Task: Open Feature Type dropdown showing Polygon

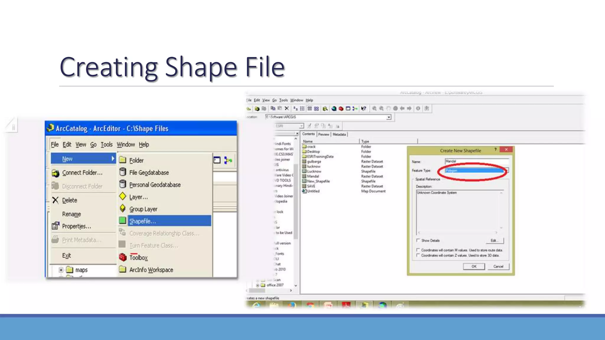Action: click(477, 171)
